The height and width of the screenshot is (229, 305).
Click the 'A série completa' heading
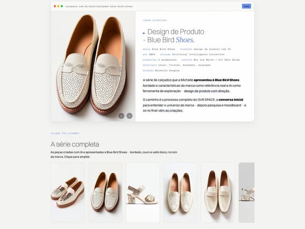click(x=75, y=144)
